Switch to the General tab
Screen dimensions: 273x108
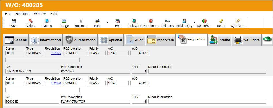point(16,40)
